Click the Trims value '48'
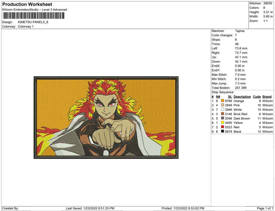This screenshot has height=211, width=275. point(237,44)
